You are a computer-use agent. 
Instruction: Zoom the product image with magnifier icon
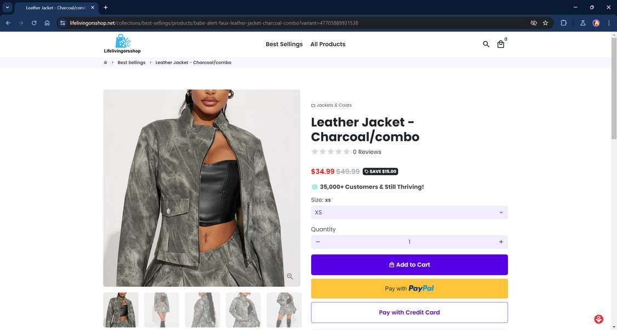click(290, 277)
